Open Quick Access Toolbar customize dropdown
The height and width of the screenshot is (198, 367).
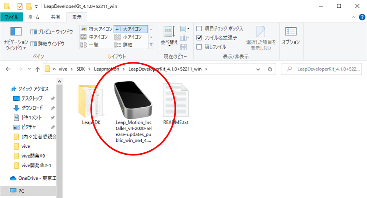point(36,7)
